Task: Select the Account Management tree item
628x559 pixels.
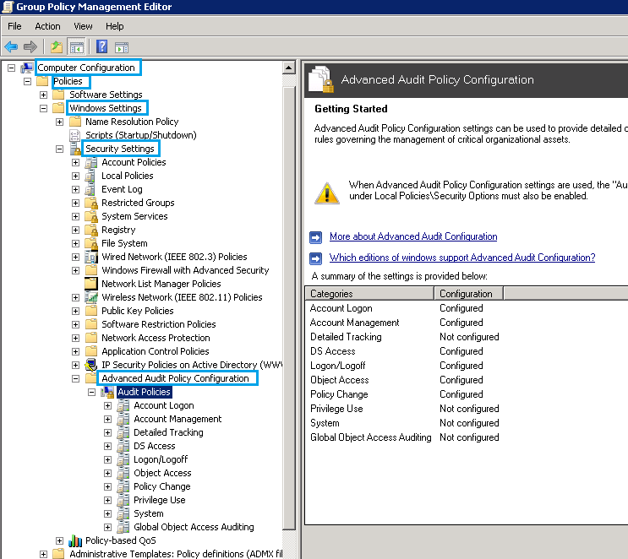Action: (177, 420)
